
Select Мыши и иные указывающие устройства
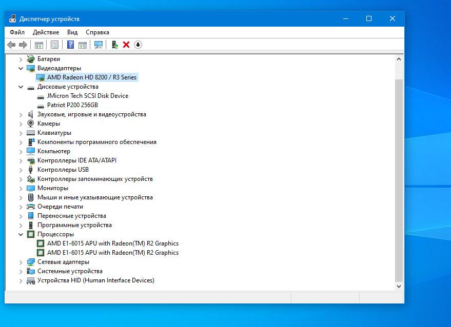coord(95,197)
